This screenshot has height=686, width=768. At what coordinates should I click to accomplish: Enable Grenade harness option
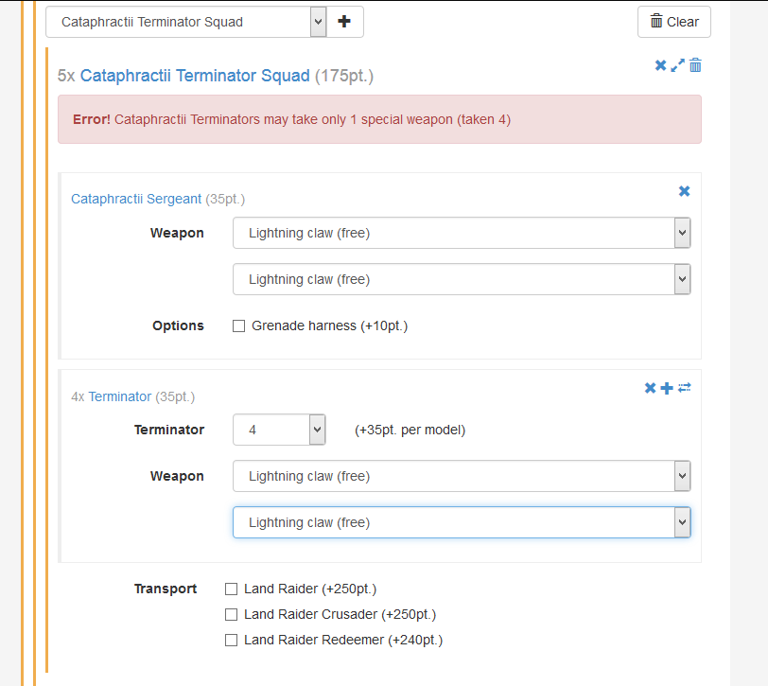point(238,325)
